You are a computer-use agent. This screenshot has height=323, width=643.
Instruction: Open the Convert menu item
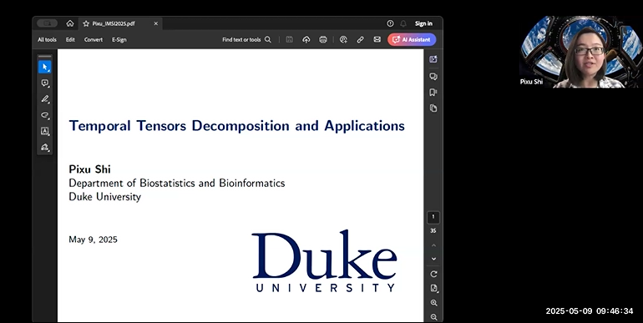(94, 40)
